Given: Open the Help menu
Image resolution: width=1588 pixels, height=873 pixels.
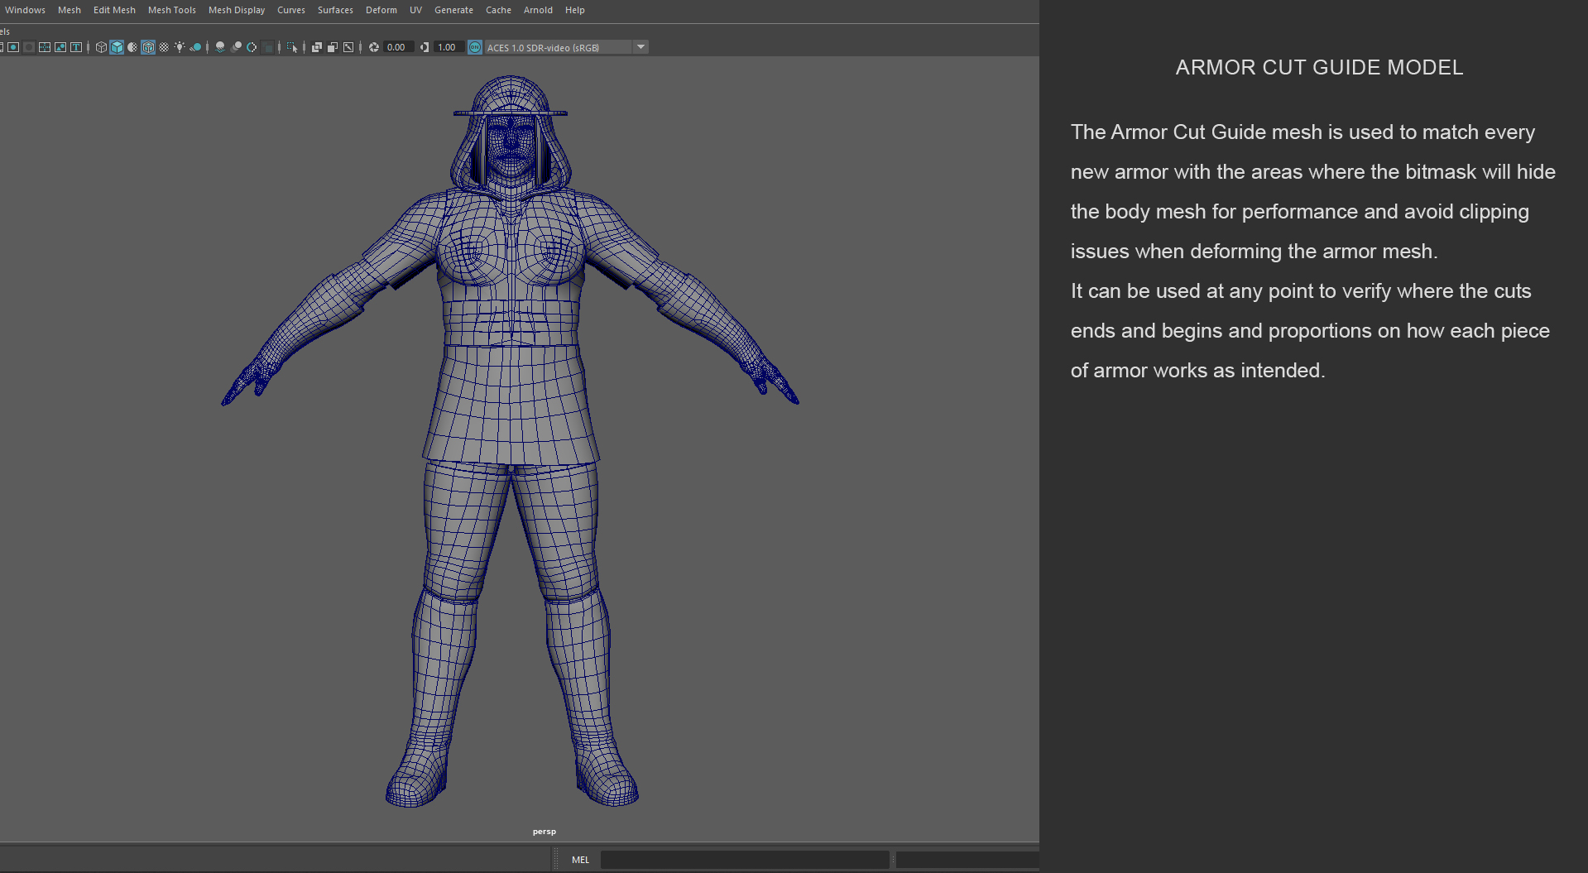Looking at the screenshot, I should [575, 10].
